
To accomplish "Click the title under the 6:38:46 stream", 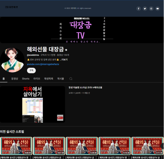I will pos(80,157).
